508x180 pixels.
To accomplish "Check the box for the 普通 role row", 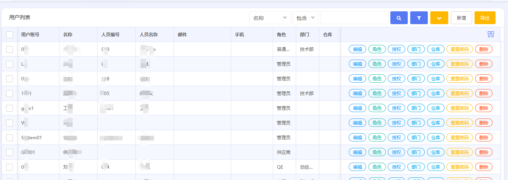I will [9, 49].
